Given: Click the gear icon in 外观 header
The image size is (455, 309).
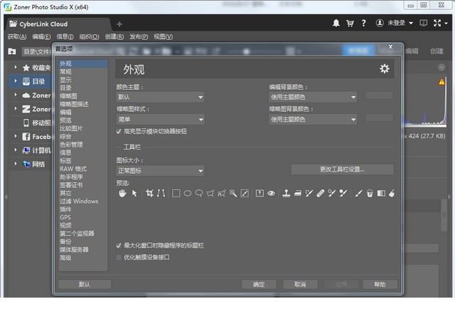Looking at the screenshot, I should (x=385, y=69).
